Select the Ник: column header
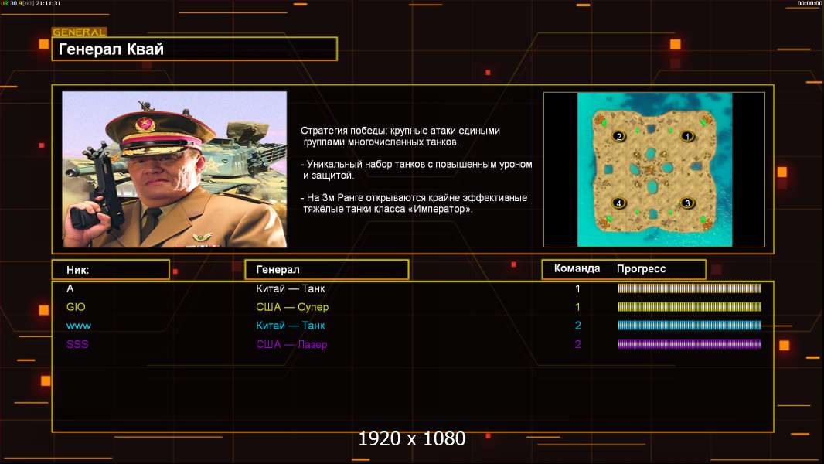This screenshot has height=464, width=824. point(110,270)
